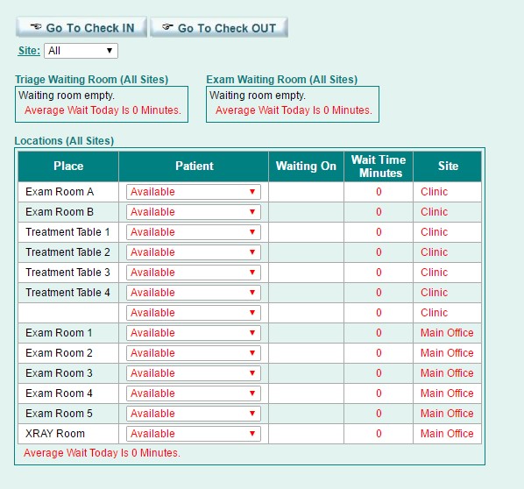Click the Go To Check OUT button

pyautogui.click(x=219, y=27)
